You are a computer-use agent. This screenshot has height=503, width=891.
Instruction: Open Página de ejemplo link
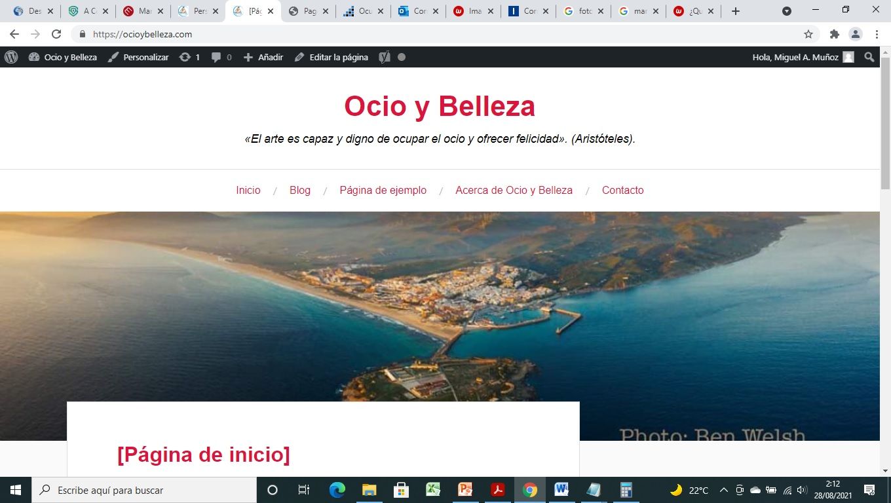tap(383, 190)
